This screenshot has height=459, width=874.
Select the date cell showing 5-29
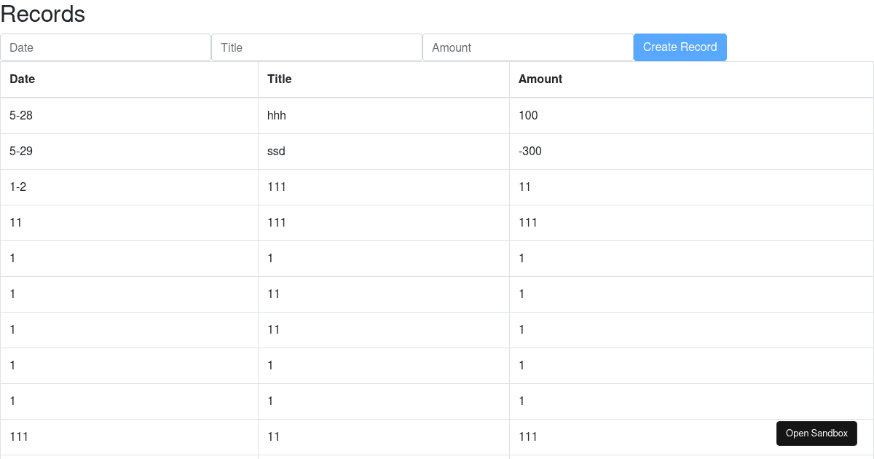(21, 152)
